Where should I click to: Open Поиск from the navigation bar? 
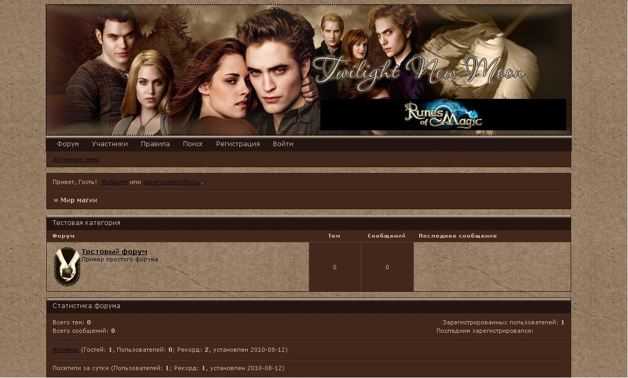pyautogui.click(x=193, y=144)
